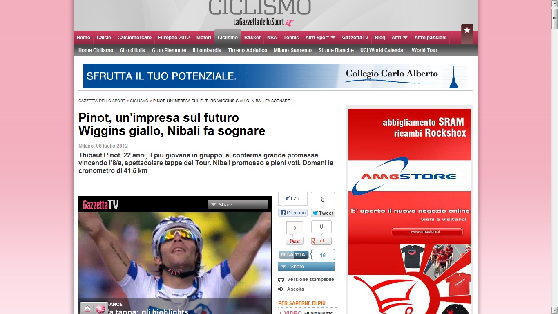Select Giro d'Italia sub-navigation tab
Image resolution: width=558 pixels, height=314 pixels.
(132, 50)
